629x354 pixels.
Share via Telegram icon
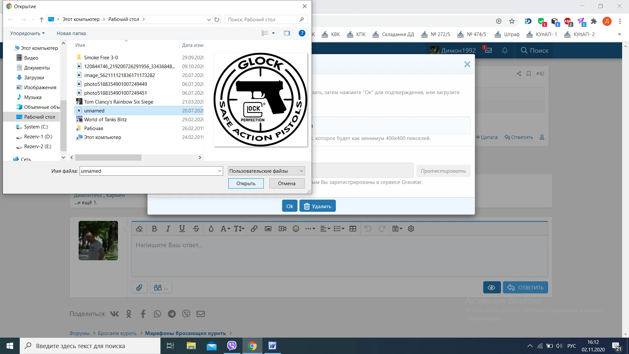tap(172, 314)
